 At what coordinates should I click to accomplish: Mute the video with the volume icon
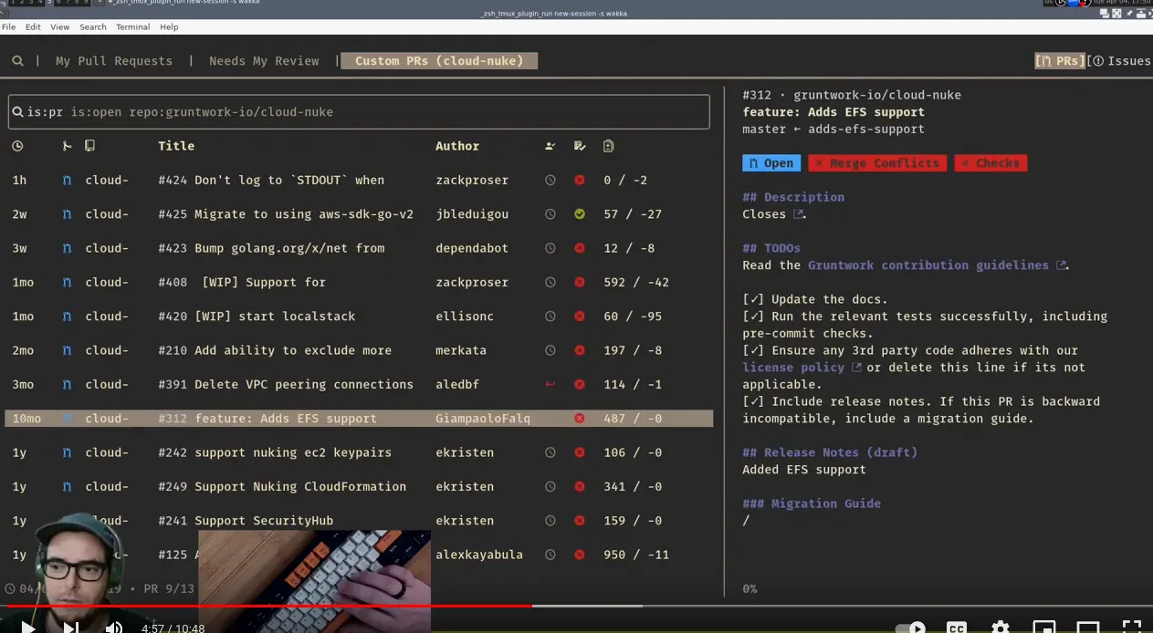[112, 628]
